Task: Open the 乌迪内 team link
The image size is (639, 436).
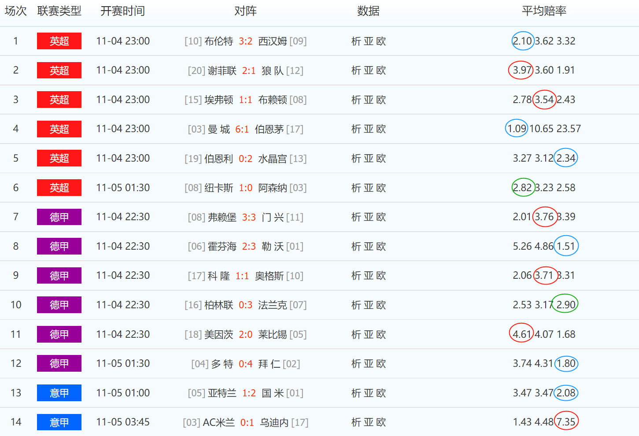Action: coord(274,422)
